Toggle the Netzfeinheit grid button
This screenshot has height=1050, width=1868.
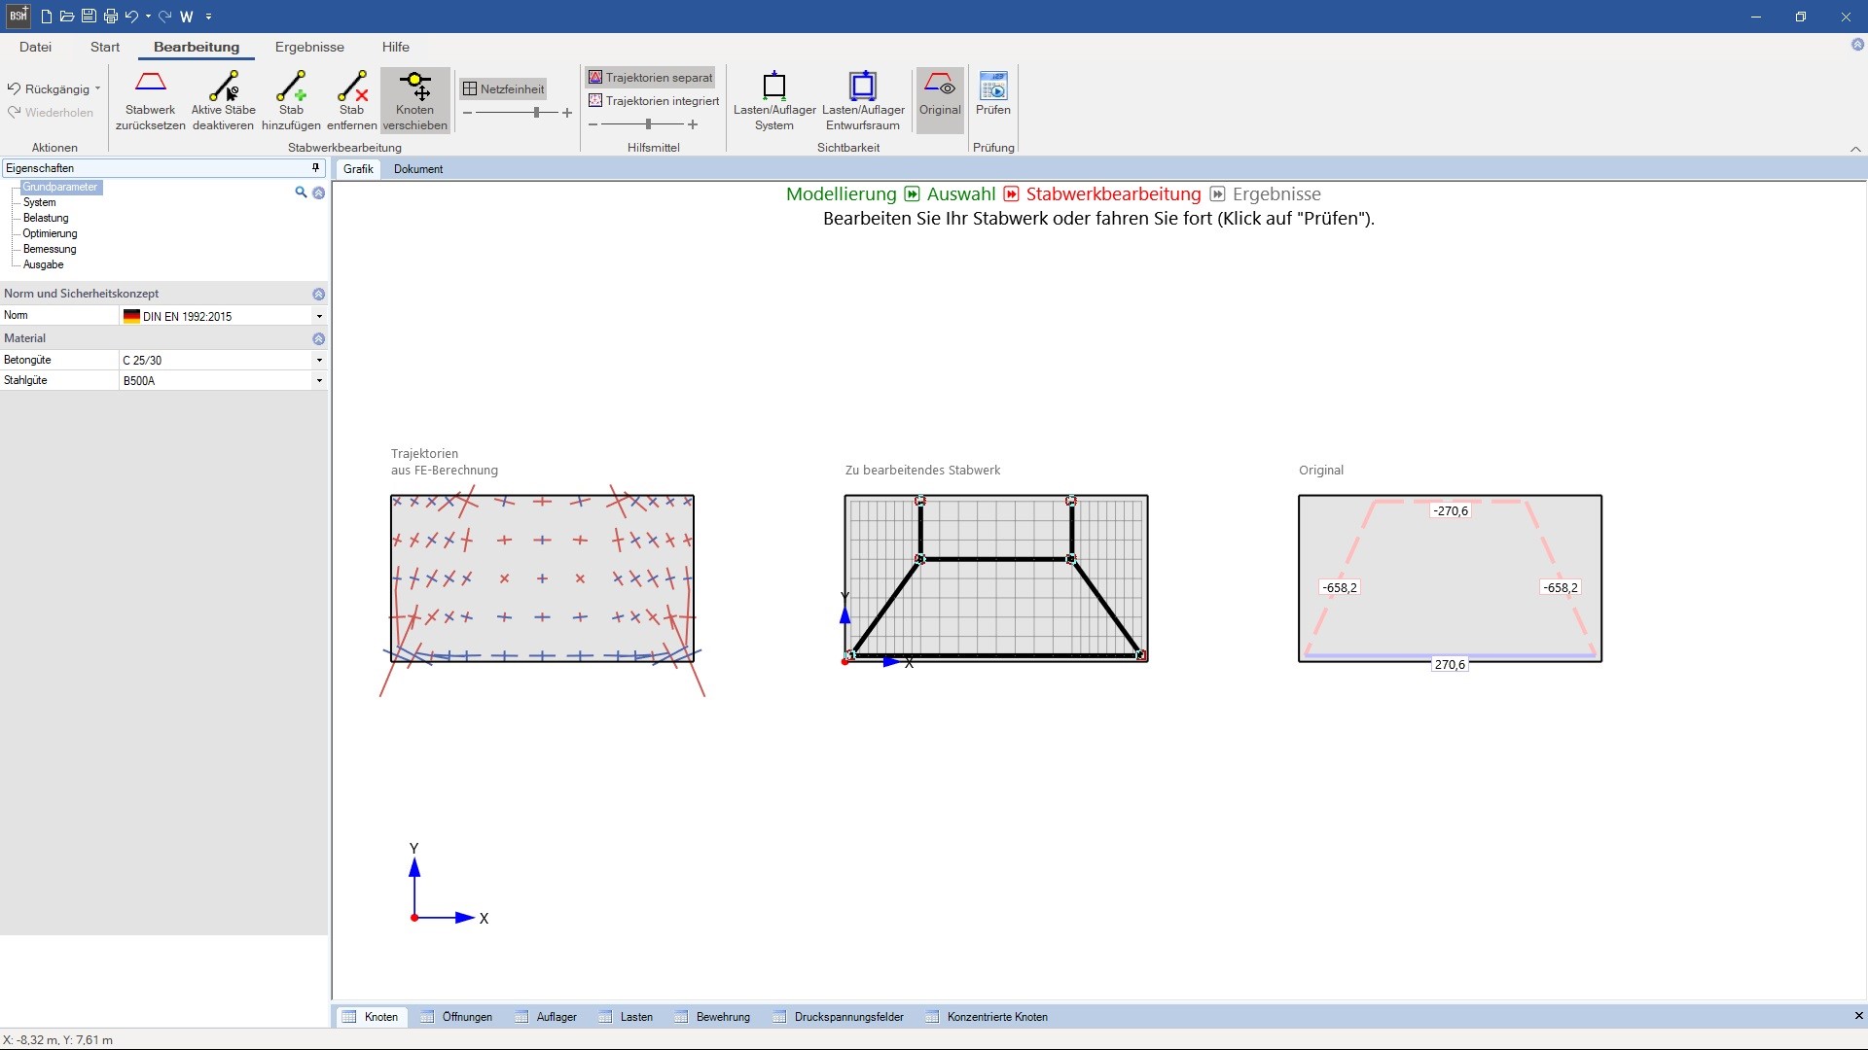pyautogui.click(x=504, y=89)
